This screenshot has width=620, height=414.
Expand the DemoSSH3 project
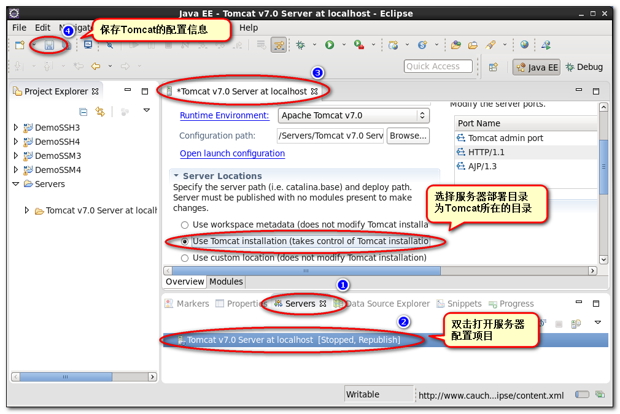16,127
